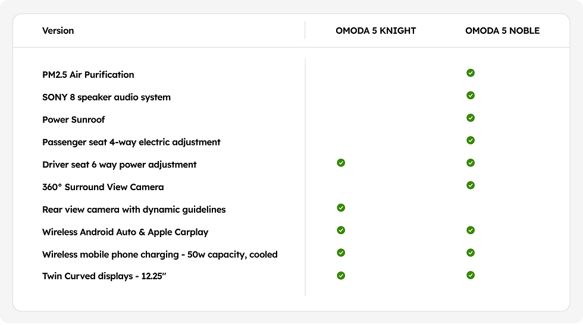The image size is (583, 325).
Task: Click Passenger seat adjustment checkmark under Noble
Action: pos(471,140)
